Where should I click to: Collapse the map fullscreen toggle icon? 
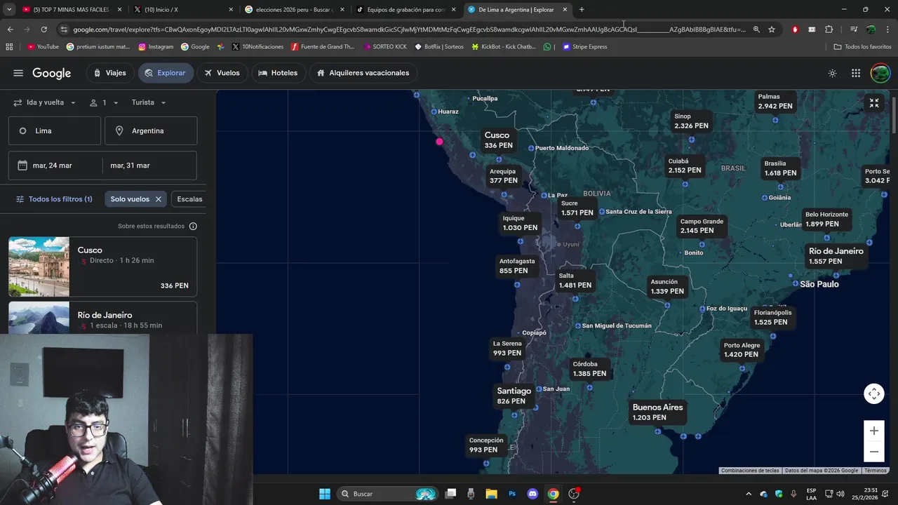pos(874,103)
